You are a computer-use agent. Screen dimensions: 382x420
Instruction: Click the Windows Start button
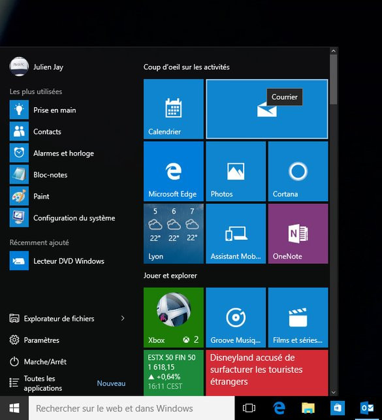point(14,408)
